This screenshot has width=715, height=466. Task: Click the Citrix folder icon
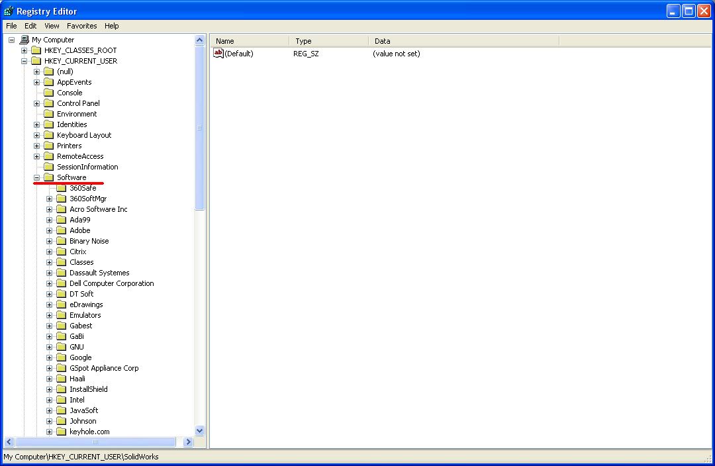[x=62, y=252]
